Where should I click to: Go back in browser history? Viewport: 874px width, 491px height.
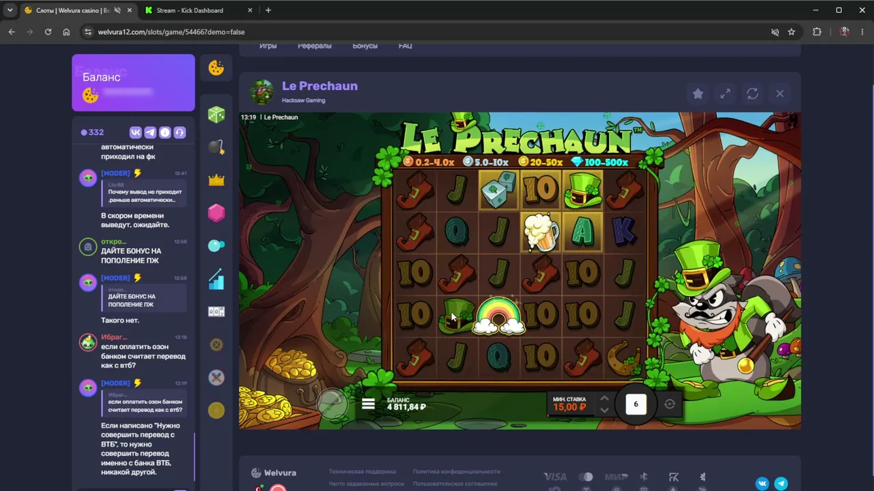click(x=12, y=32)
